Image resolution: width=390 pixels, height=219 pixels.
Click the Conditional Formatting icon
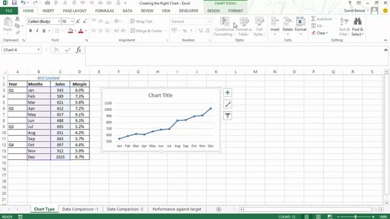(224, 22)
